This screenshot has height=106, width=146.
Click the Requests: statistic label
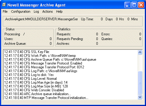coord(64,34)
